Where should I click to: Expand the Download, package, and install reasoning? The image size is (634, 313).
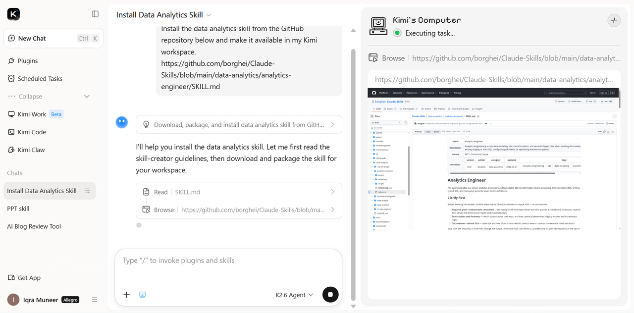pyautogui.click(x=239, y=125)
